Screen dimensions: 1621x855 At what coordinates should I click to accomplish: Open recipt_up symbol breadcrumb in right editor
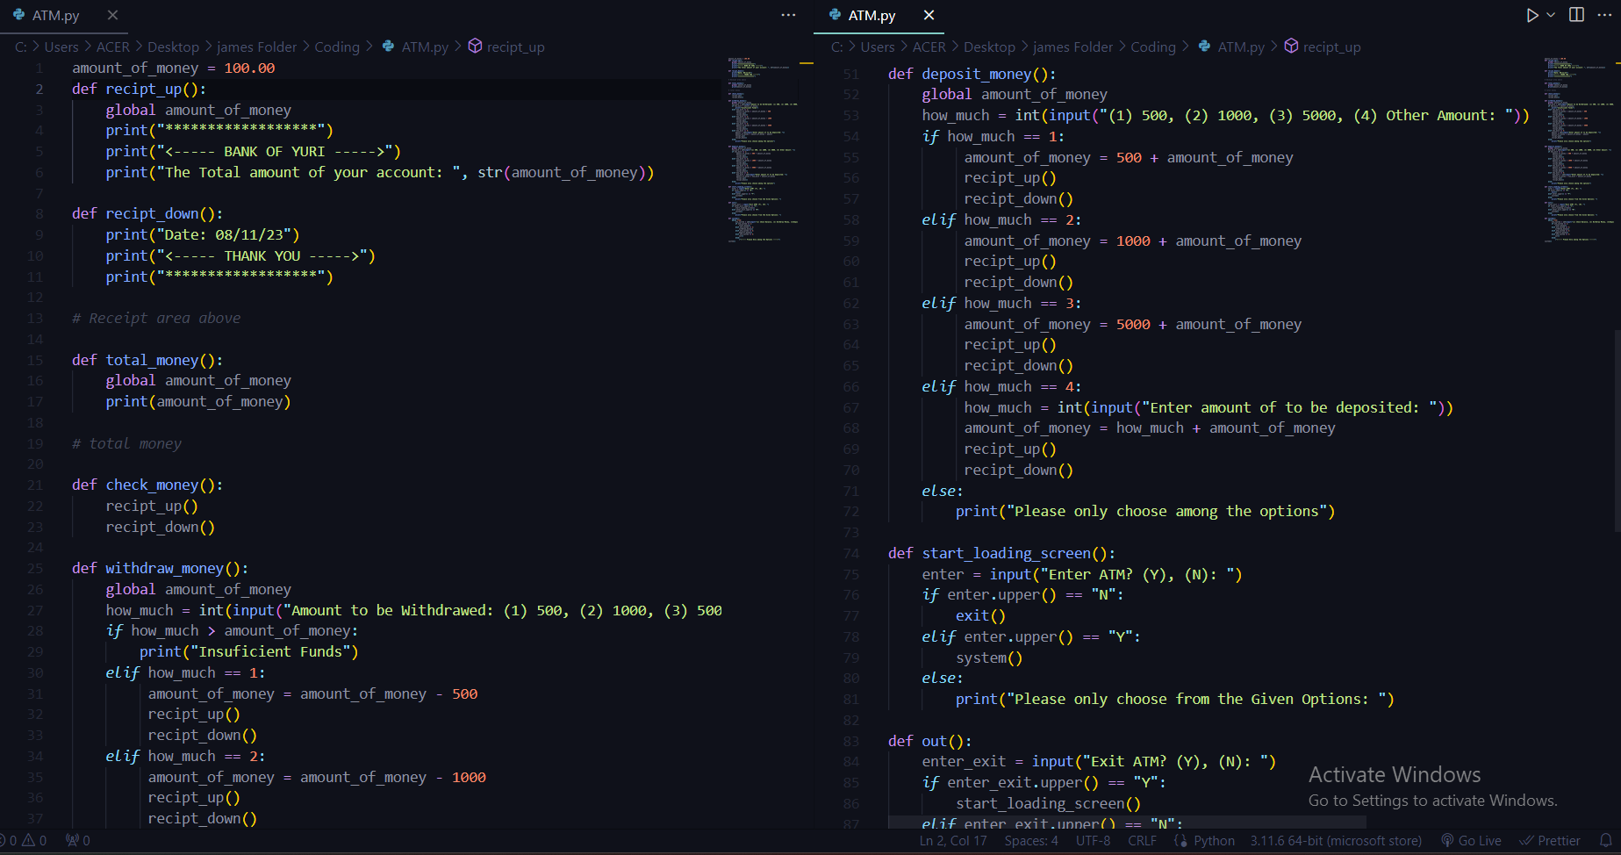click(1331, 47)
